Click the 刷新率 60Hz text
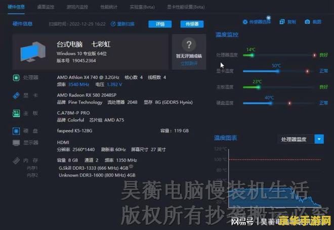 (113, 150)
